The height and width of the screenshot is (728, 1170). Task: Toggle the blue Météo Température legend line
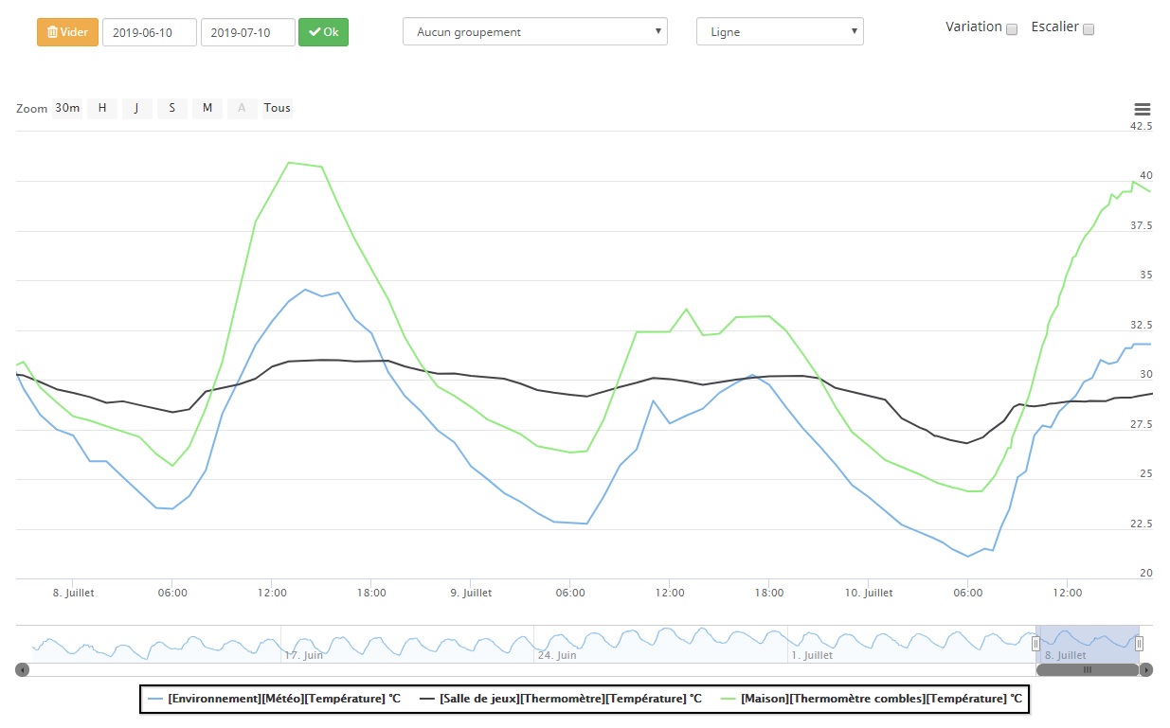[x=275, y=699]
